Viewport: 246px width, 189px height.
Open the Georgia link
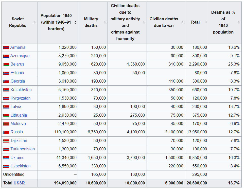[17, 81]
